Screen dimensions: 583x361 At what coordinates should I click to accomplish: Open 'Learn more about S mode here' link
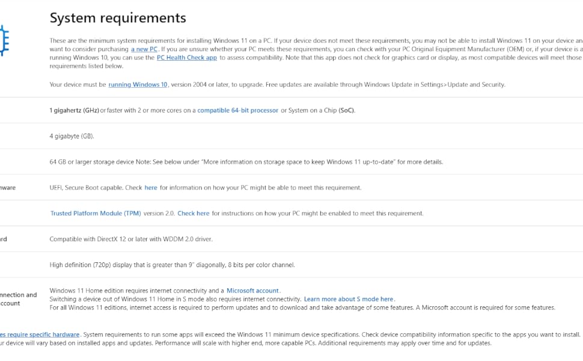(349, 299)
